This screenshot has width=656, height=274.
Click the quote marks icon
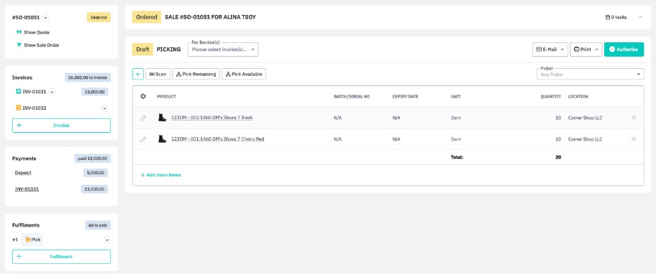(x=19, y=32)
